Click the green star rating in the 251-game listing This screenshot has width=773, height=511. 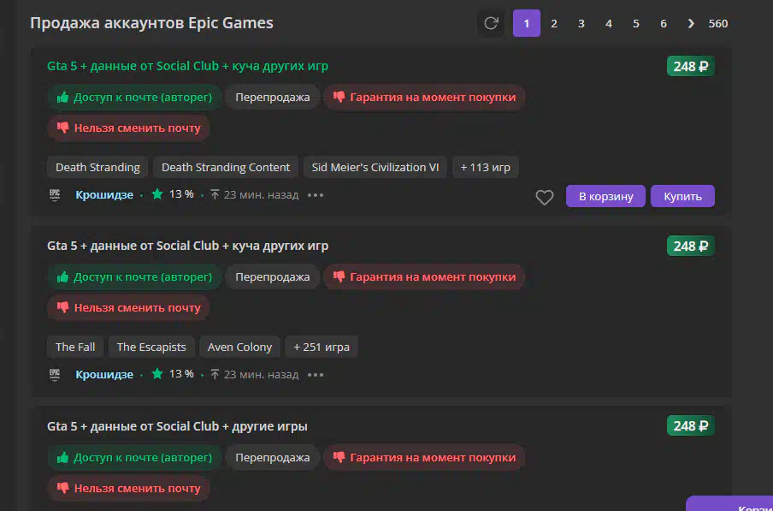click(x=157, y=374)
